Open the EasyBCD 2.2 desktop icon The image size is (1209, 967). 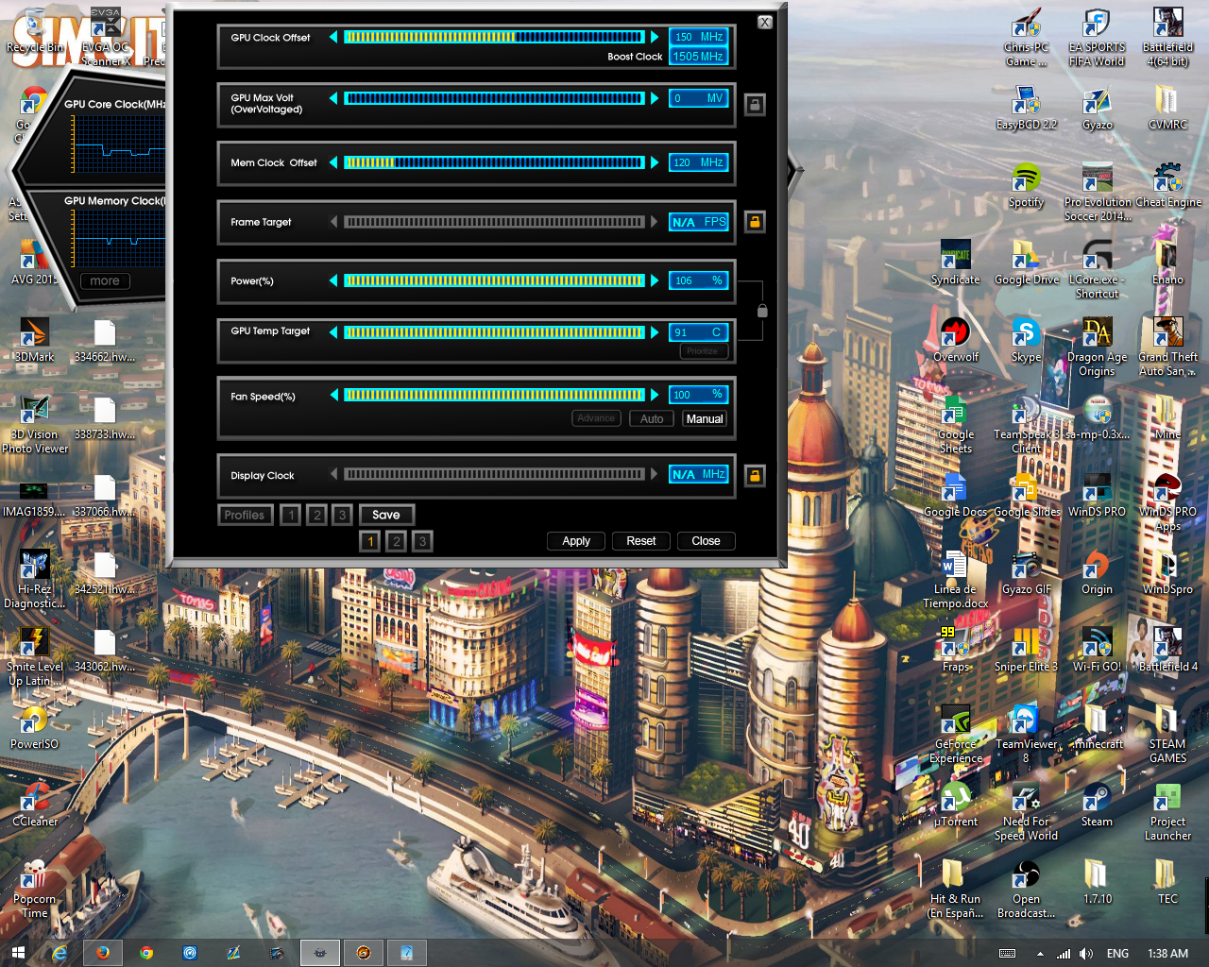[x=1026, y=107]
